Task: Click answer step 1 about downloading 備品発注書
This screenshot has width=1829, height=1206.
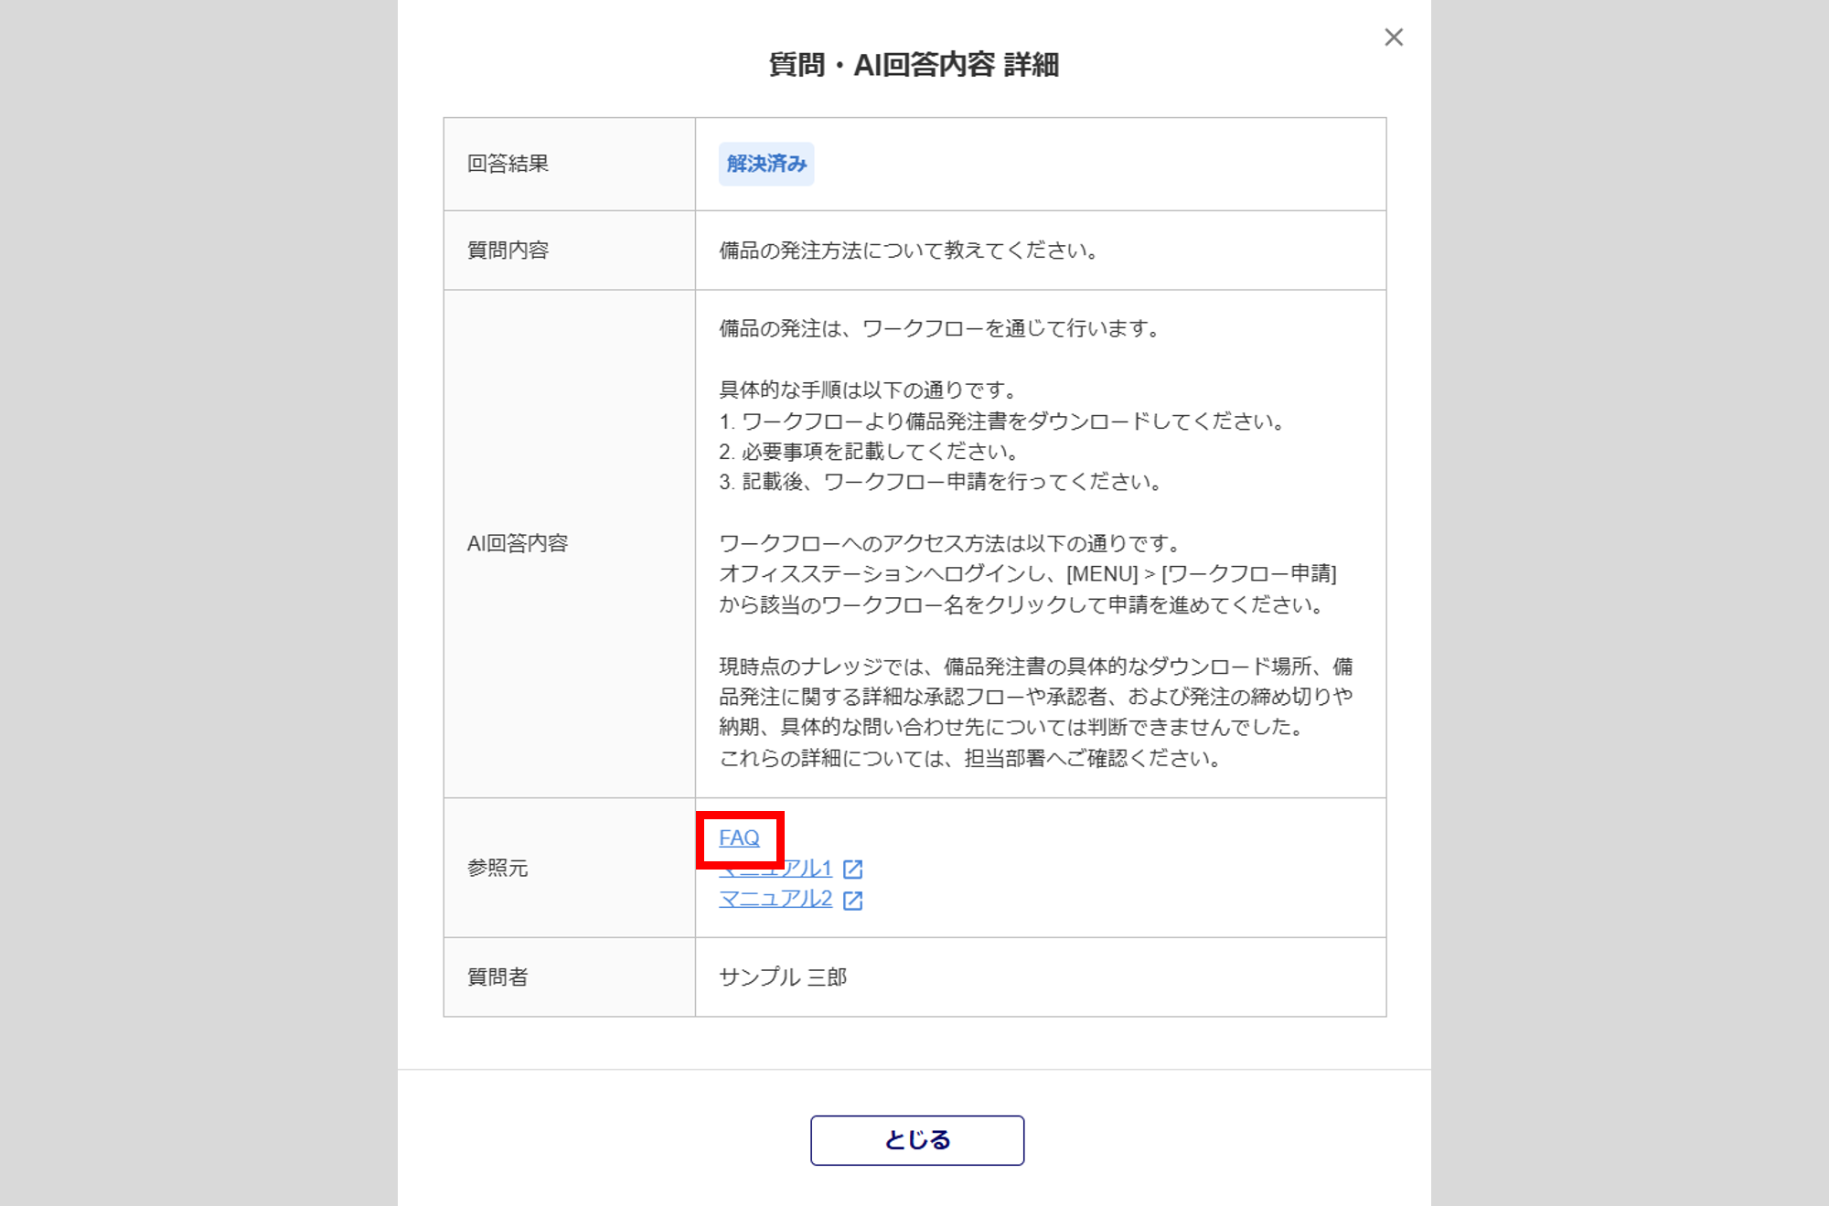Action: (1003, 422)
